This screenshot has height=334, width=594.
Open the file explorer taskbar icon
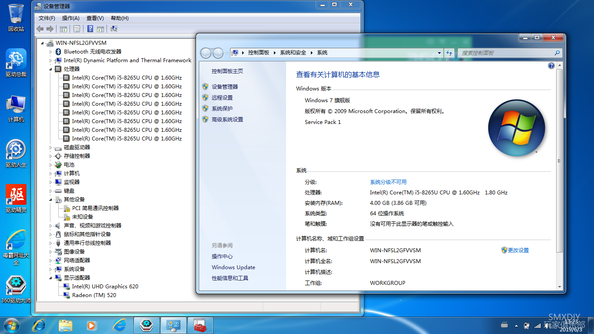tap(66, 325)
